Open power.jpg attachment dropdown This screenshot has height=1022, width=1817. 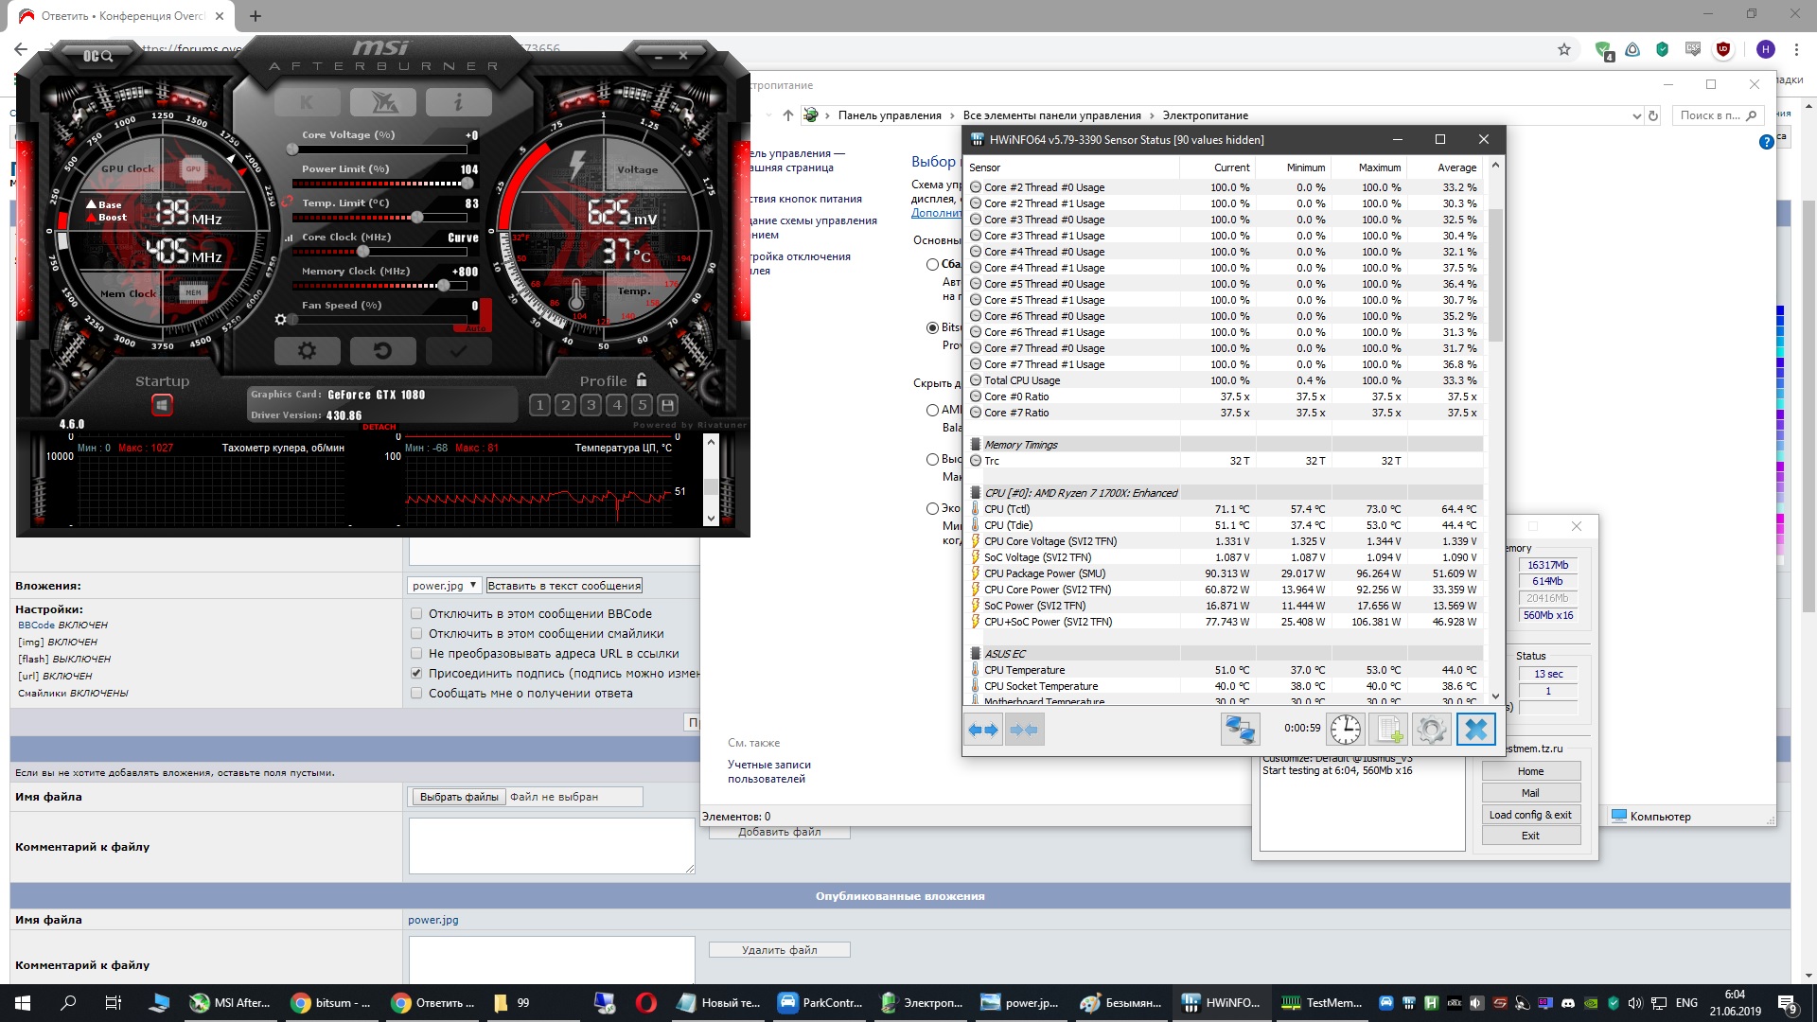[445, 586]
